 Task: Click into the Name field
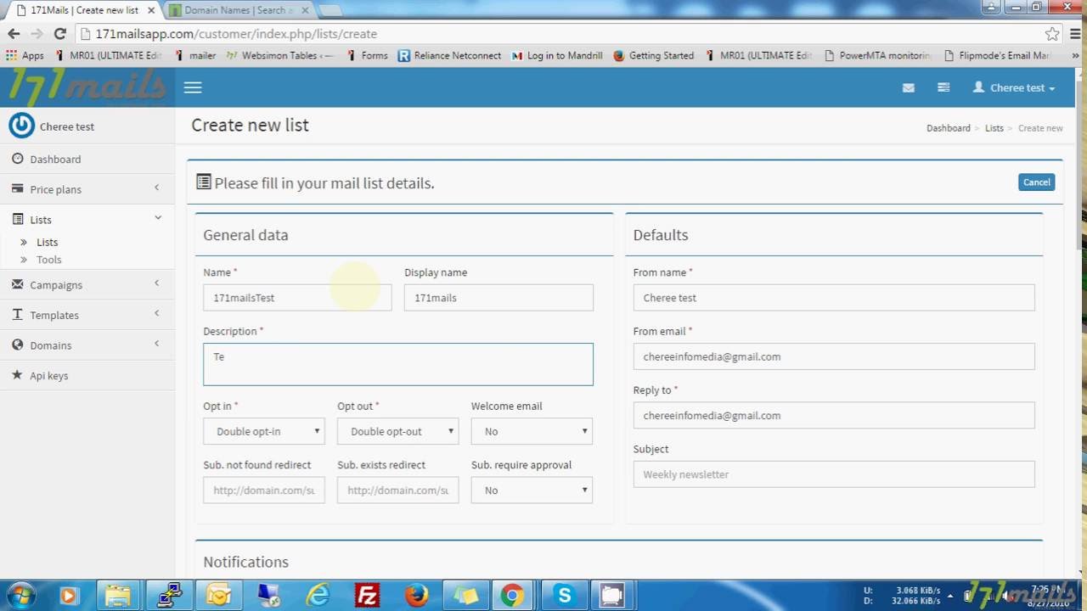(297, 297)
